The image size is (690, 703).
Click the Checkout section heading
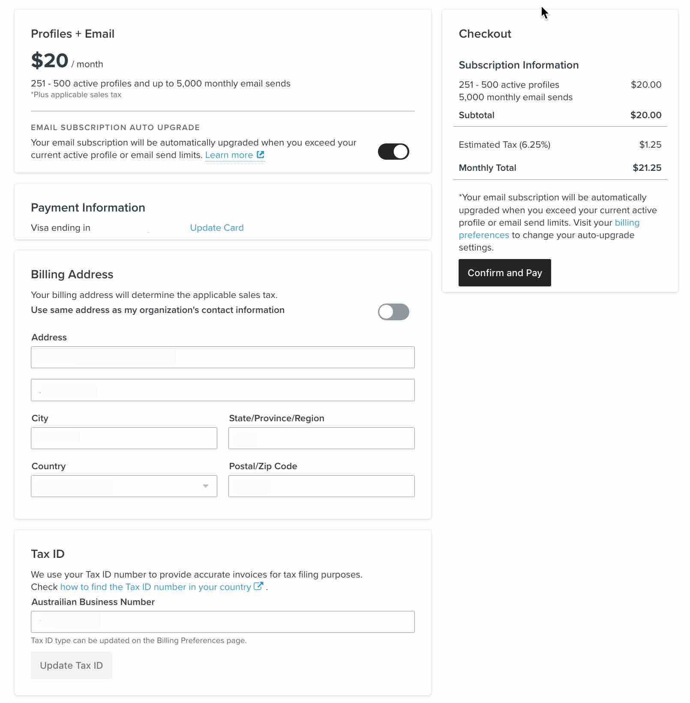[x=485, y=34]
